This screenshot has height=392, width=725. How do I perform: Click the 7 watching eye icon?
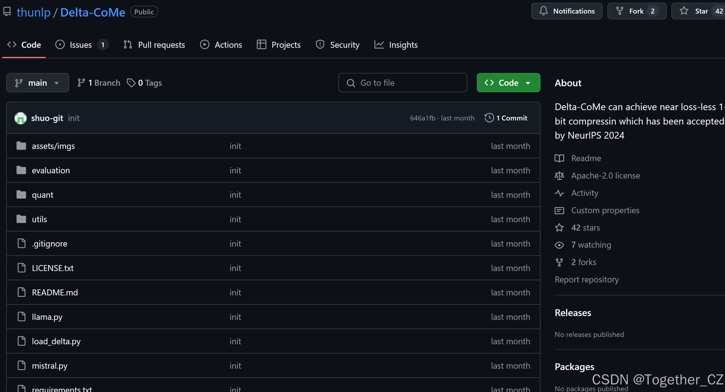coord(559,245)
